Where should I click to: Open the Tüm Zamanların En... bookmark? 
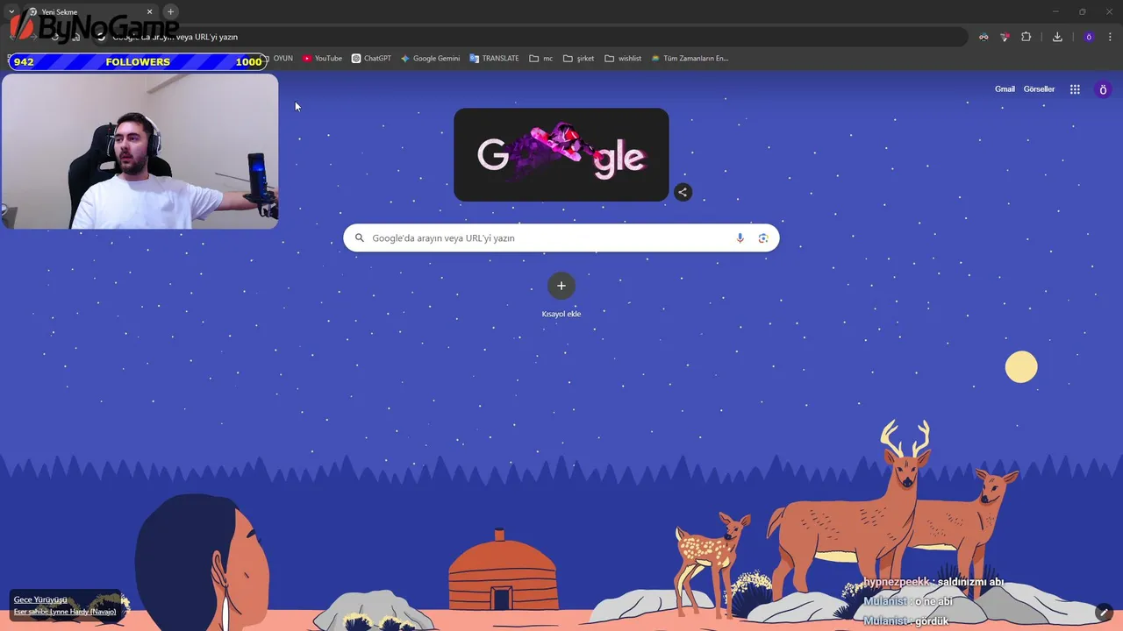point(690,59)
